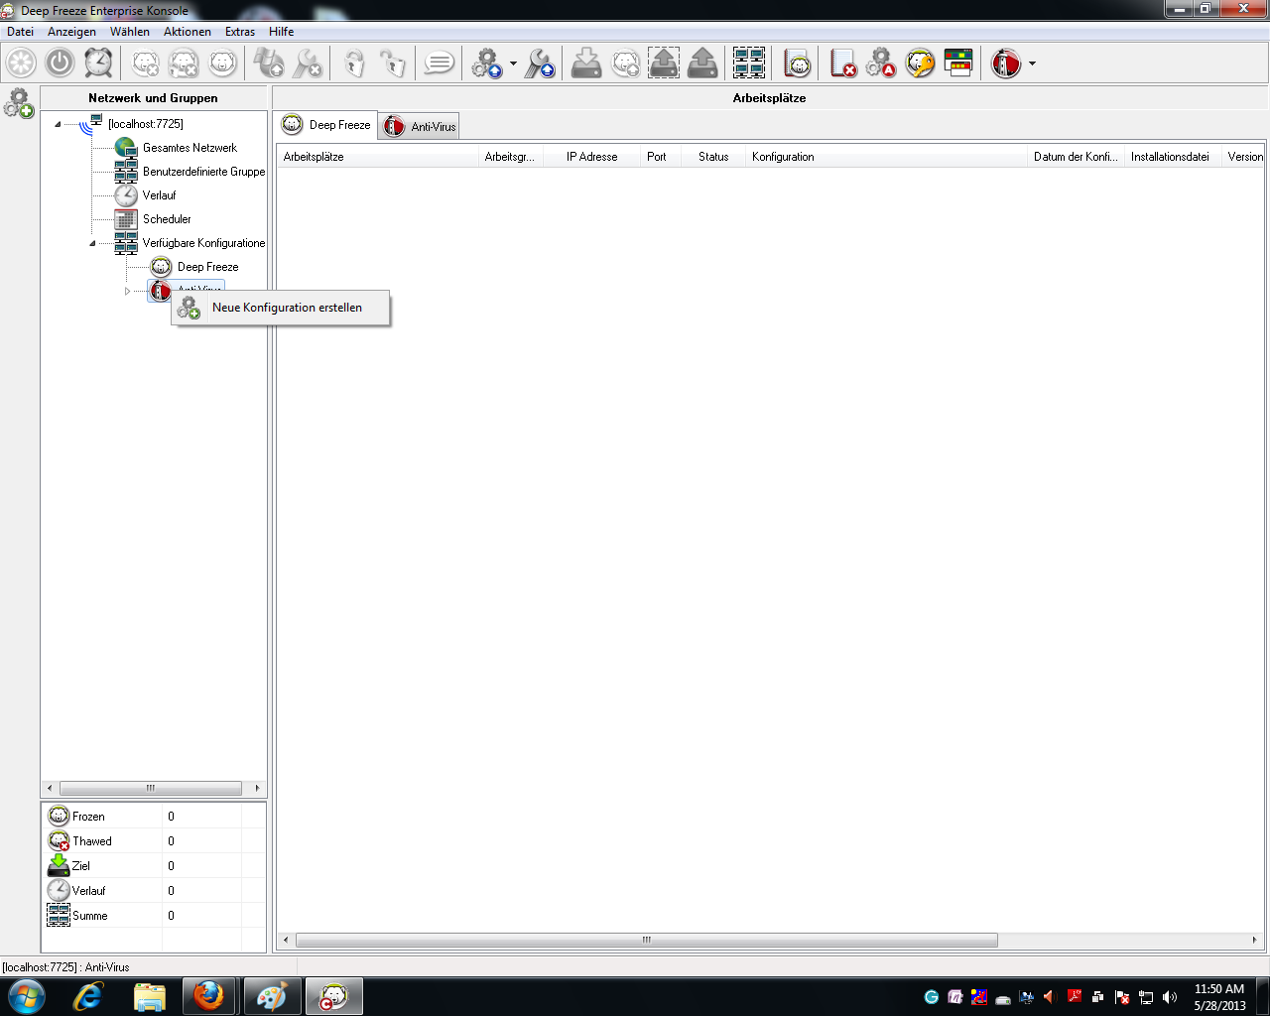Click the bear with up arrow icon
The height and width of the screenshot is (1016, 1270).
click(x=625, y=63)
